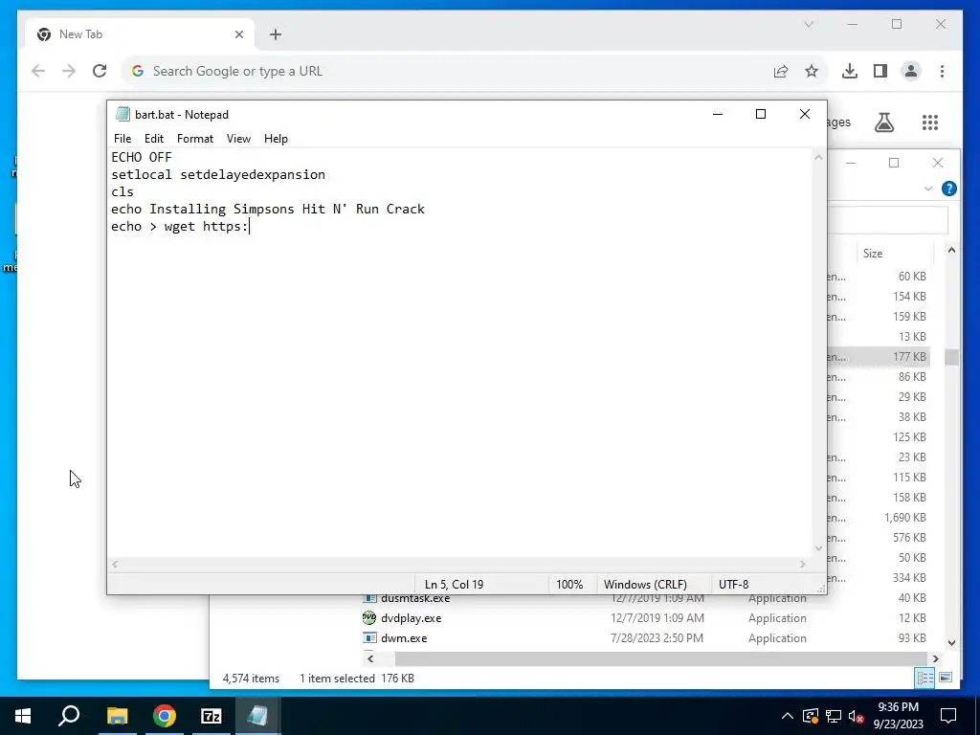This screenshot has height=735, width=980.
Task: Click the share page icon in Chrome's address bar
Action: point(781,71)
